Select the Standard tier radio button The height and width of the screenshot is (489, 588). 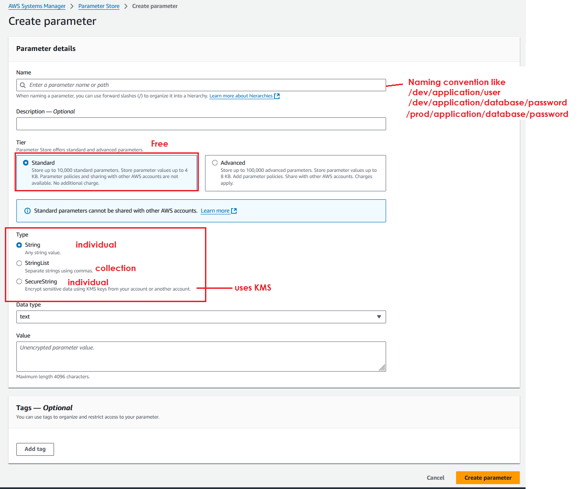coord(26,163)
